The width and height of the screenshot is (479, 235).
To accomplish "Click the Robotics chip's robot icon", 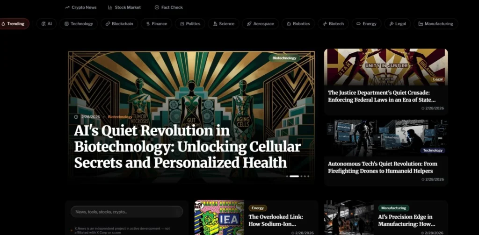I will [x=289, y=24].
